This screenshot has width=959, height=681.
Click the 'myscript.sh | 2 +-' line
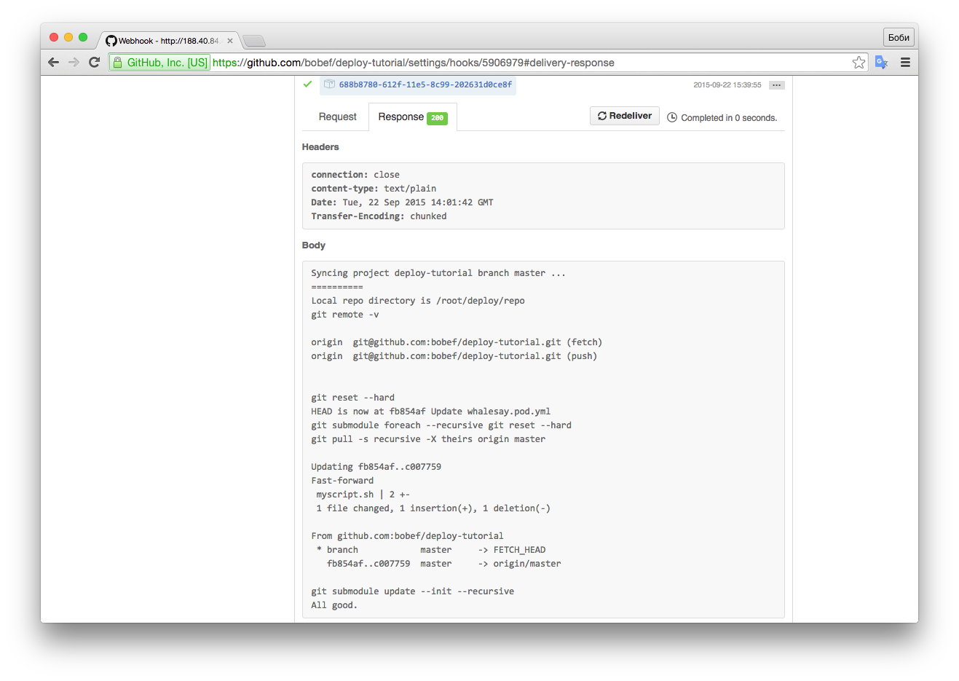(x=363, y=495)
